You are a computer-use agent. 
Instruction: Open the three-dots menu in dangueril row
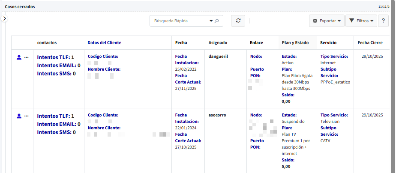(x=27, y=57)
